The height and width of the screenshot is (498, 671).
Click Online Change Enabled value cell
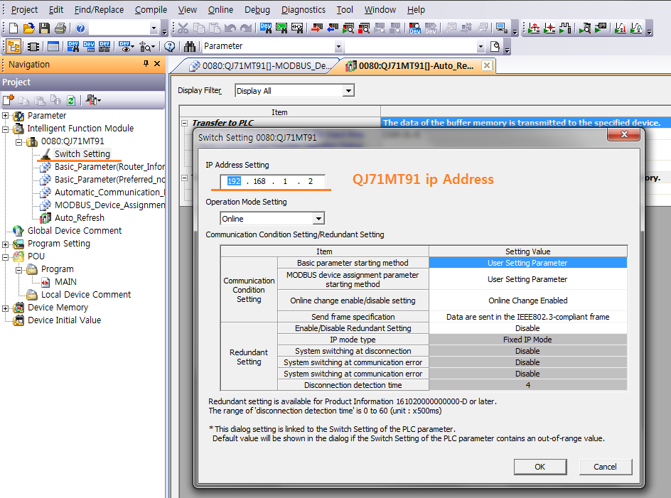(527, 301)
